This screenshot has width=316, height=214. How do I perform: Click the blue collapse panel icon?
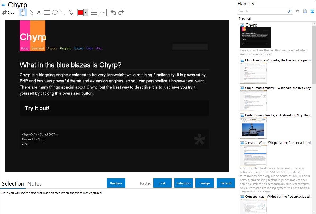312,12
